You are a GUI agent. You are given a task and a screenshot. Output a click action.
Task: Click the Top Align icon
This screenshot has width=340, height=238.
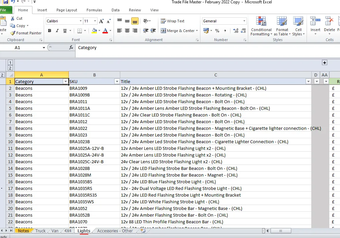point(120,21)
